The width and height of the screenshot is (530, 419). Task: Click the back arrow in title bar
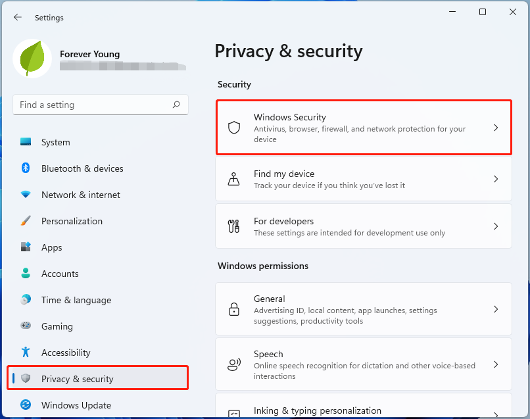tap(18, 18)
